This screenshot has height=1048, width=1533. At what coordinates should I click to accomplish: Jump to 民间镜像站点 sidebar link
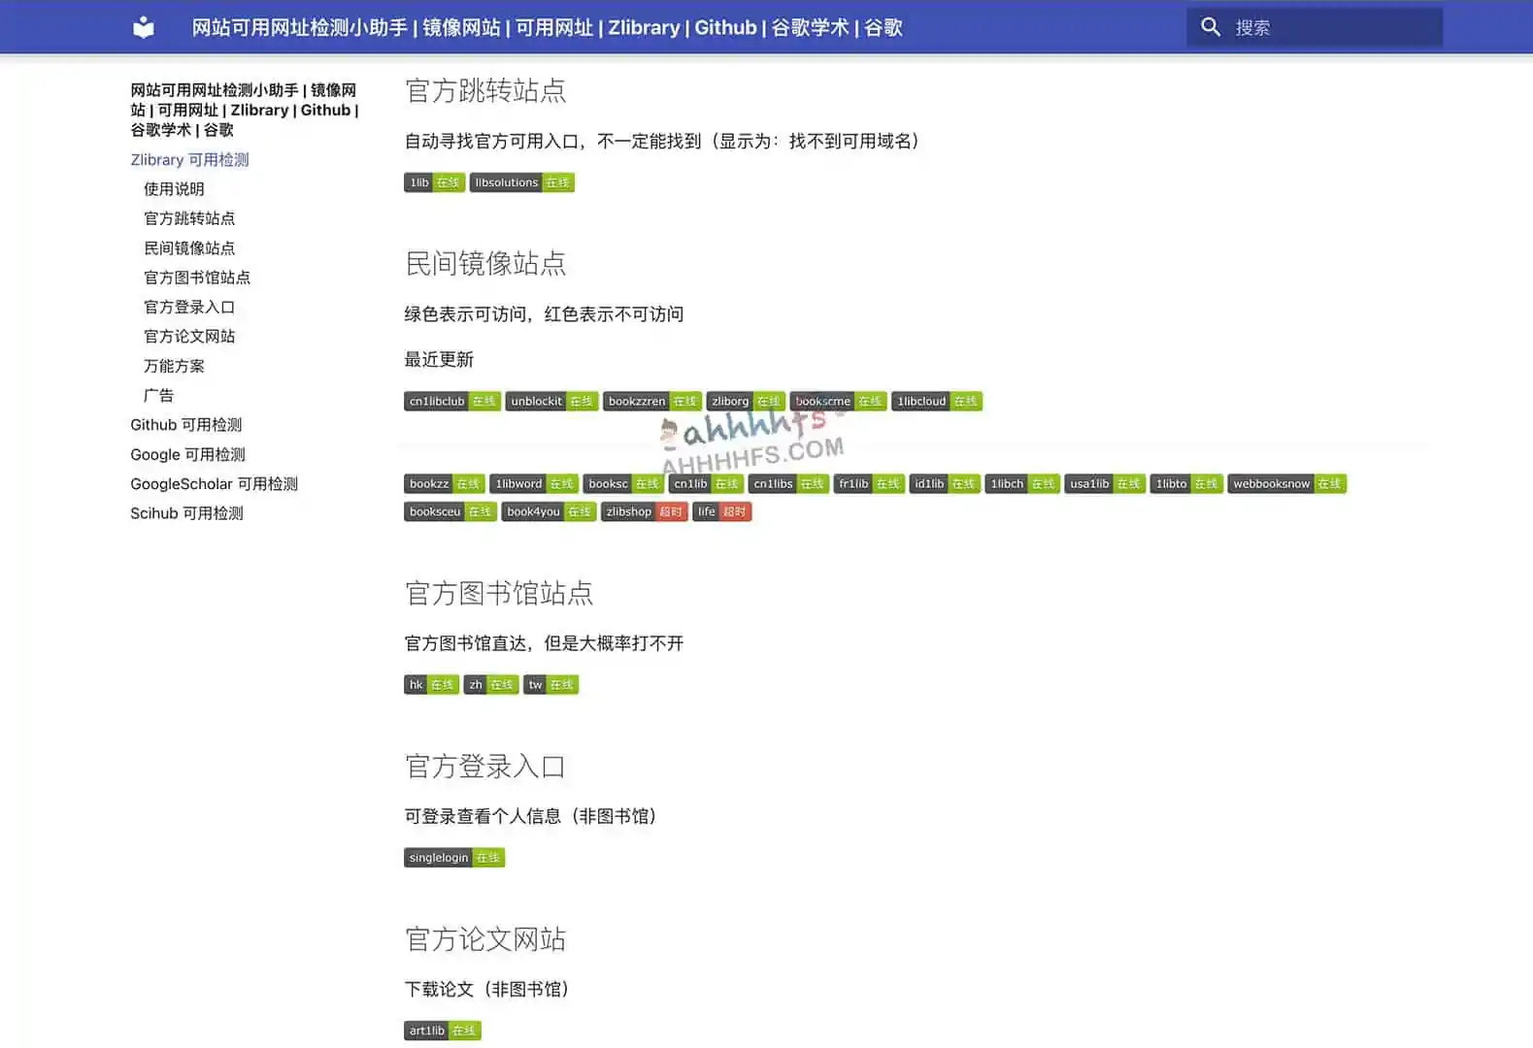point(189,248)
